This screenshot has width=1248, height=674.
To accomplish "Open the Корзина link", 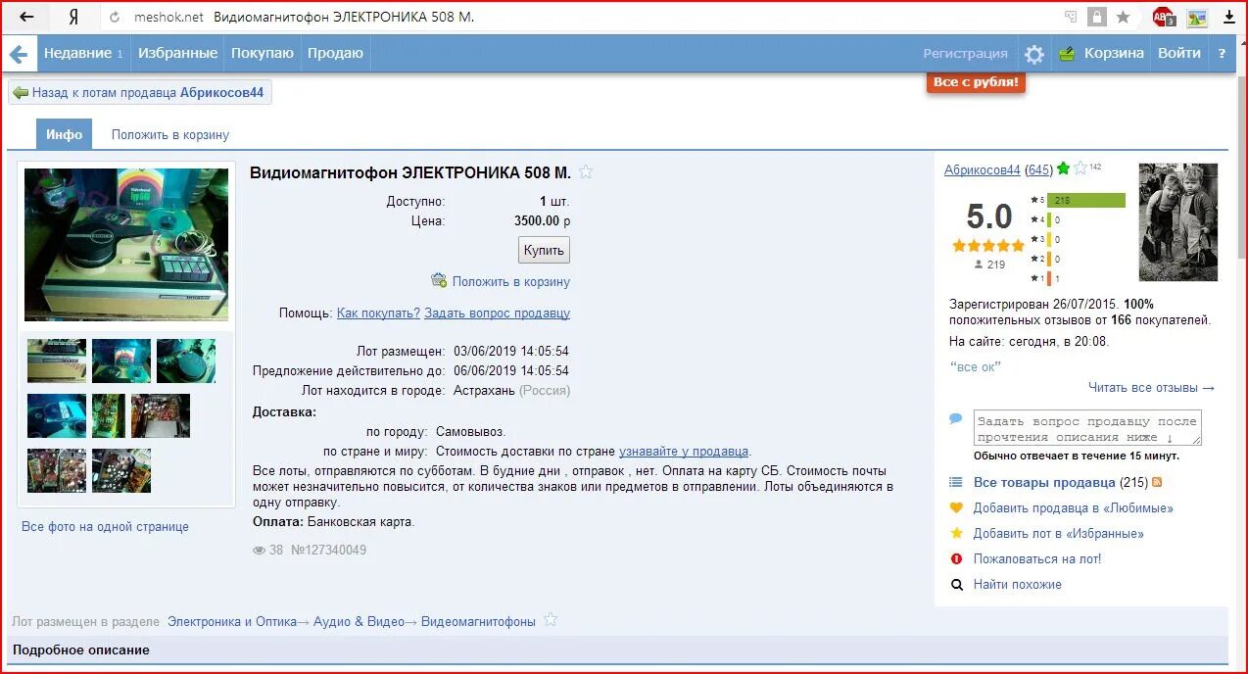I will click(x=1114, y=54).
